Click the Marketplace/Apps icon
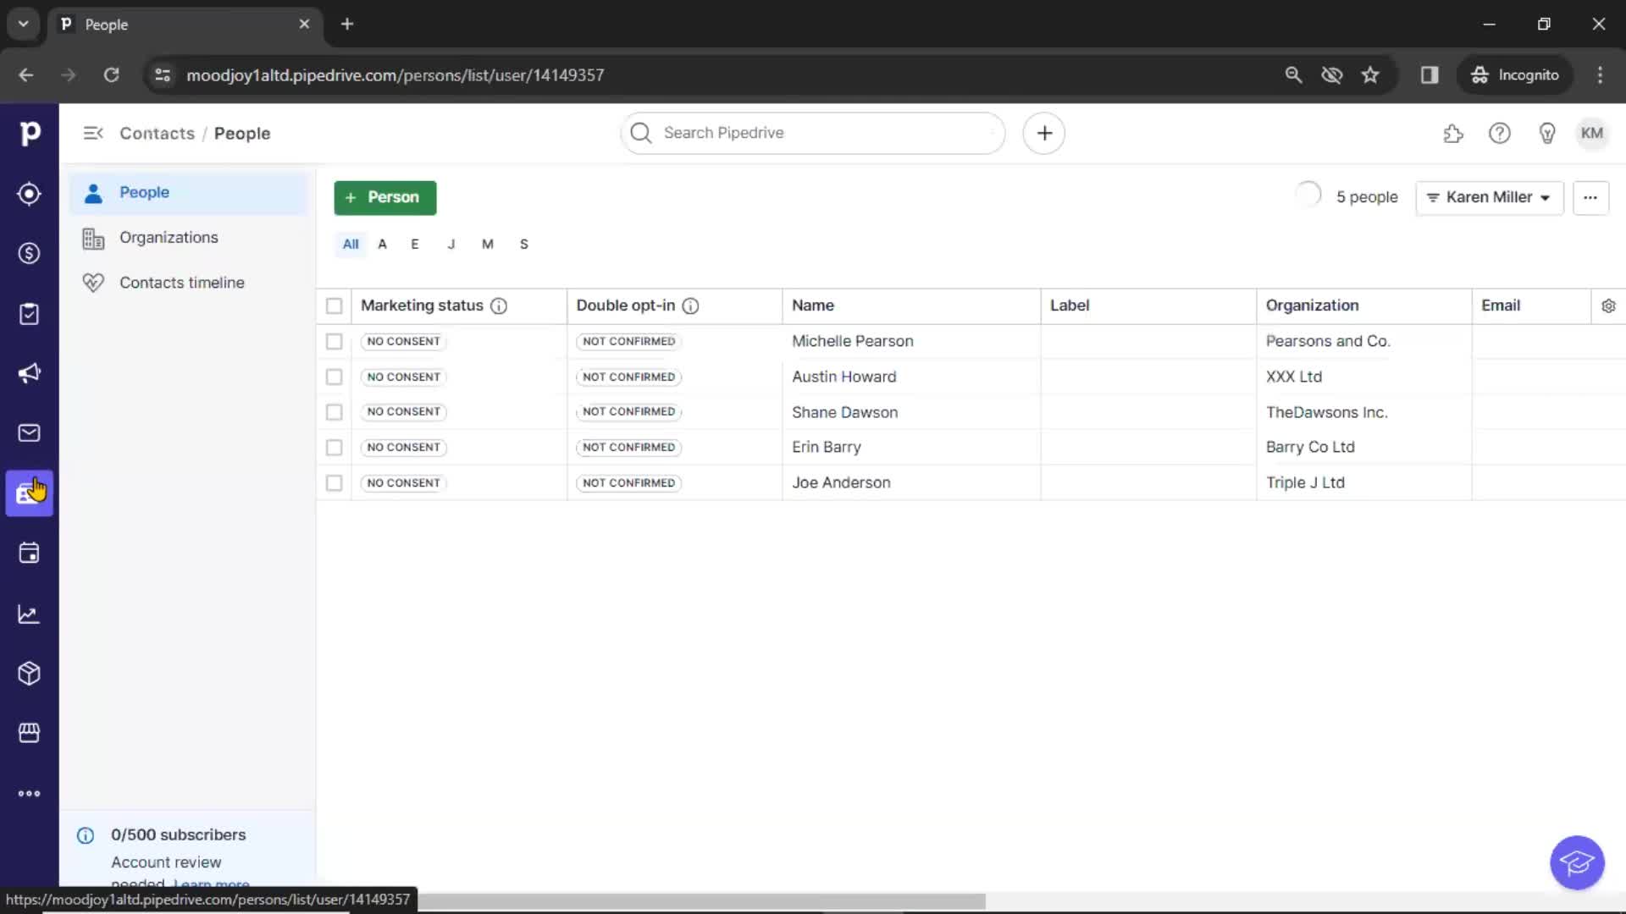This screenshot has width=1626, height=914. pyautogui.click(x=29, y=732)
